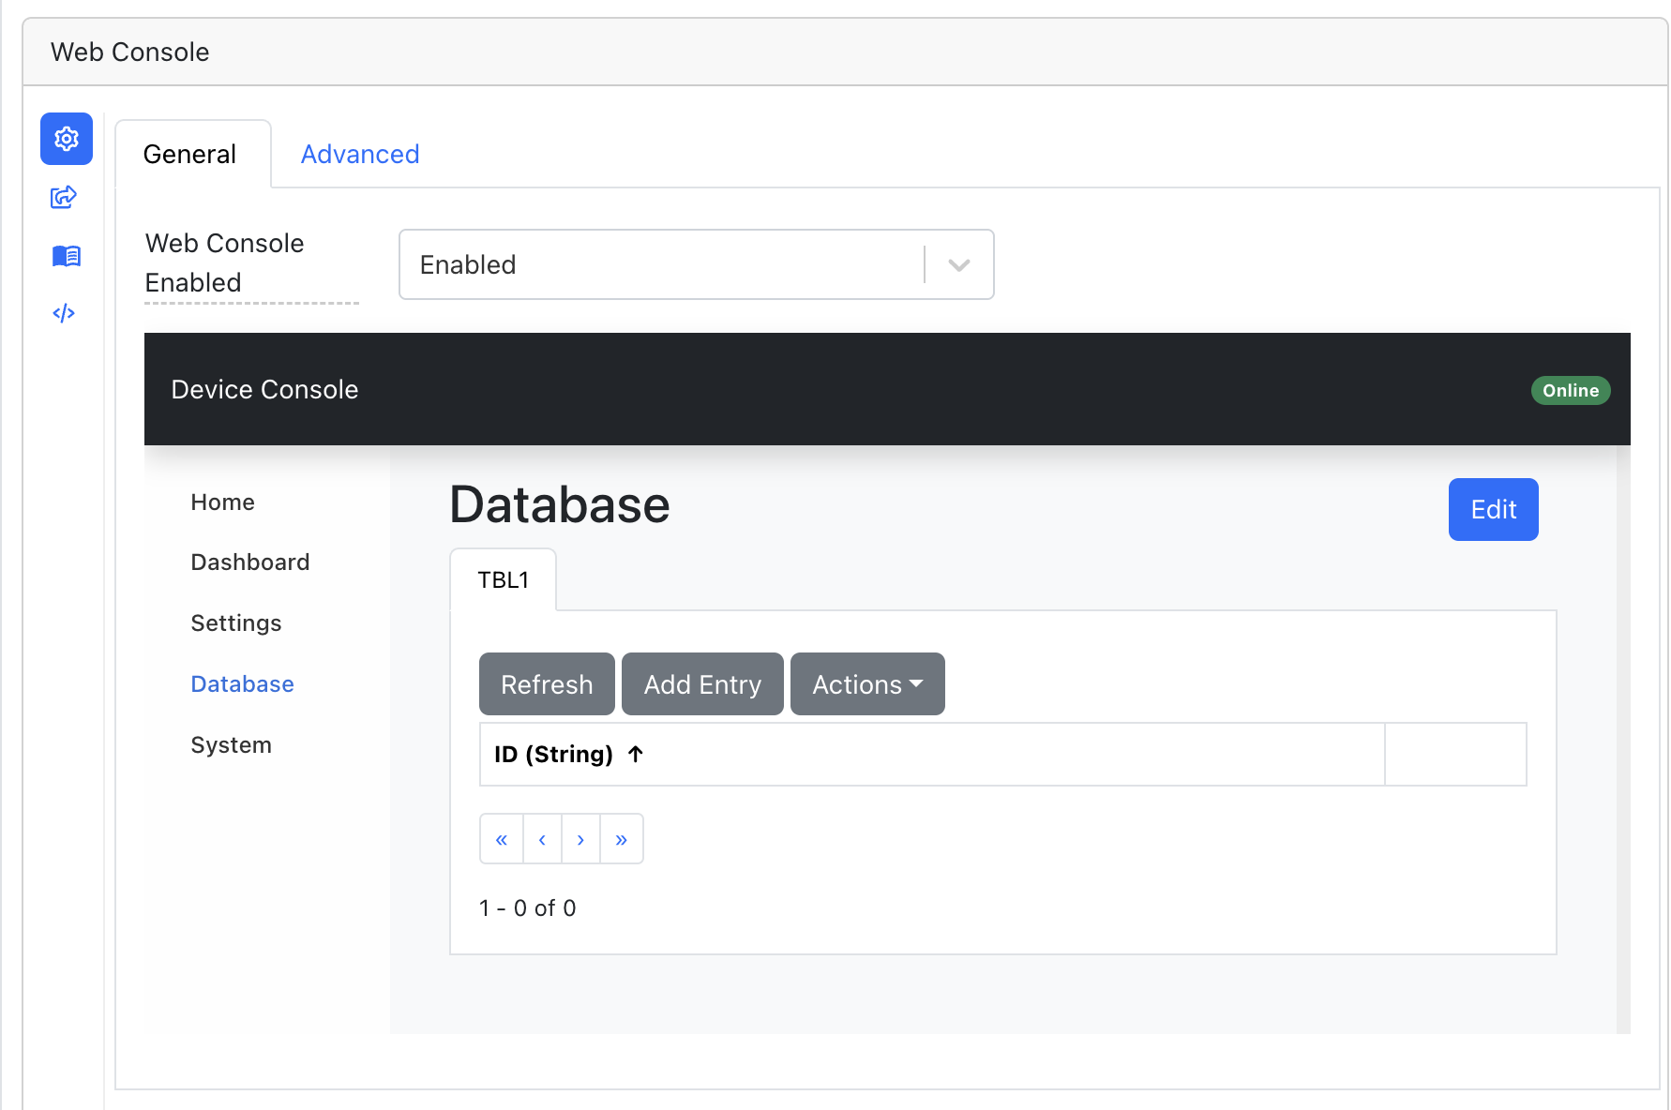Open Dashboard in Device Console menu

pos(249,562)
